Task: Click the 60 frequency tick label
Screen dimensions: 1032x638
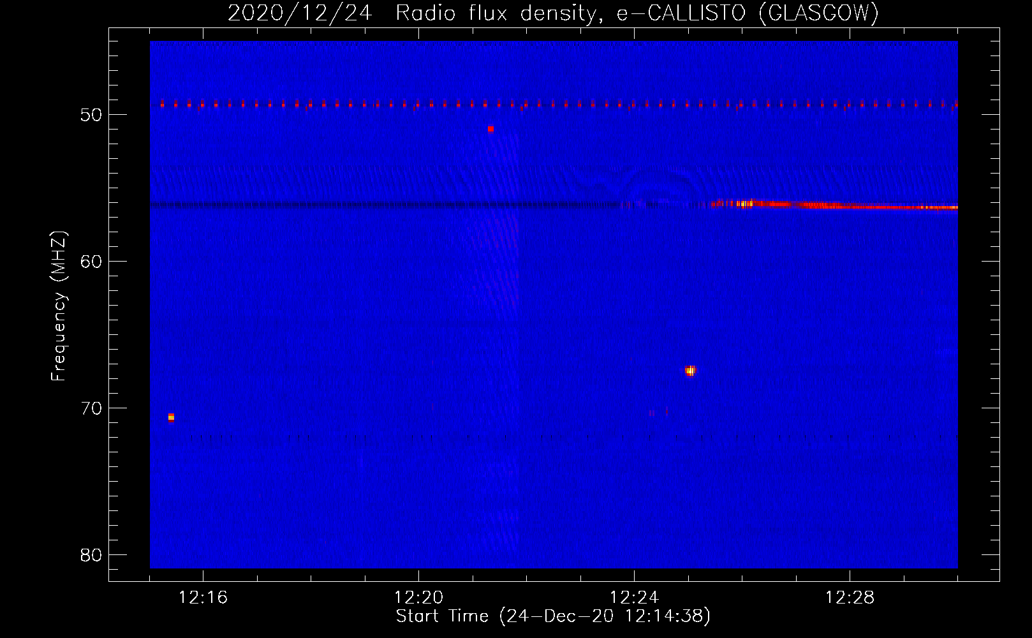Action: 91,262
